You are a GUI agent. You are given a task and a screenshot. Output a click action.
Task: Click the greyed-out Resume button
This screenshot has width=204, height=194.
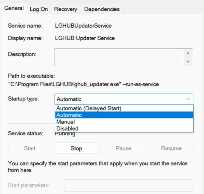coord(171,148)
